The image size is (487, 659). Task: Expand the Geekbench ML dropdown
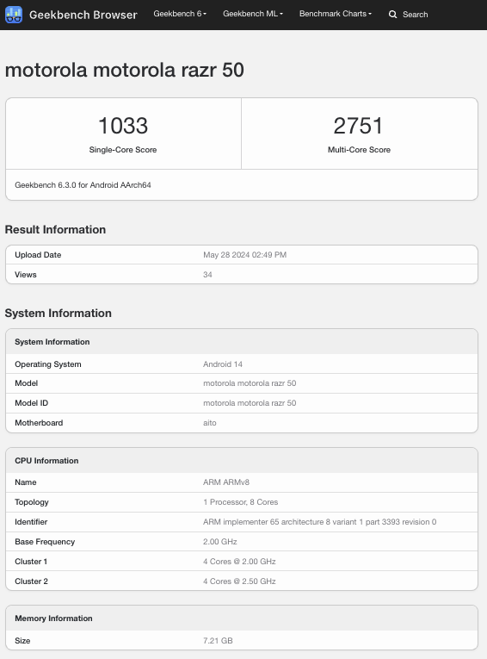[253, 14]
